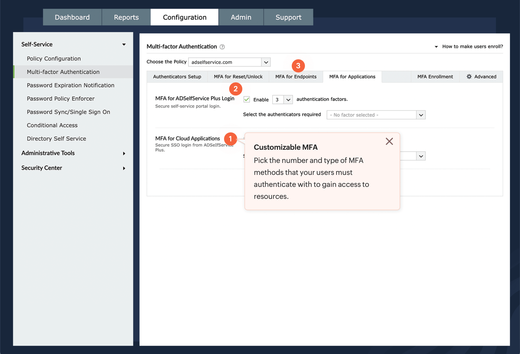Click the 'Select the authenticators required' label
The image size is (520, 354).
click(x=282, y=114)
